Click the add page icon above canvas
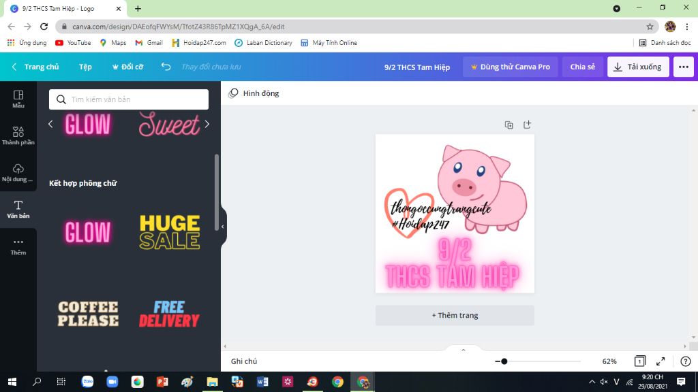 click(x=527, y=125)
